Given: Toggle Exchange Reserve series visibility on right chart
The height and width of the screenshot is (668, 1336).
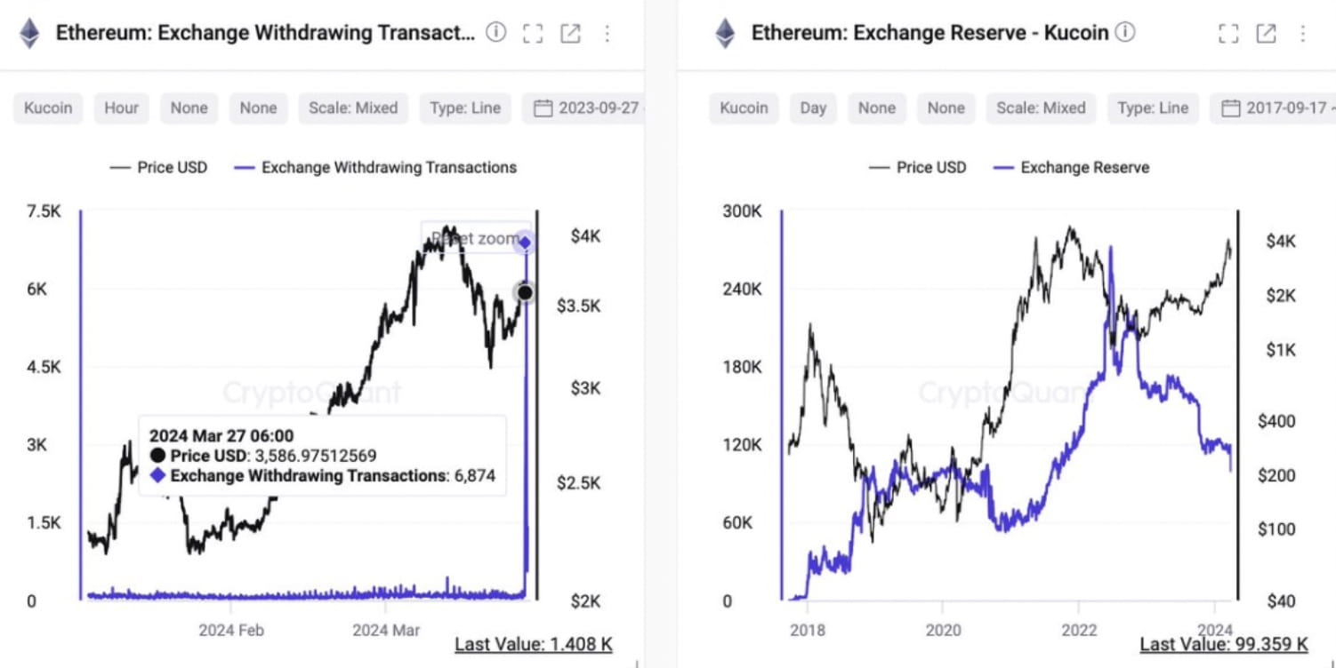Looking at the screenshot, I should coord(1071,167).
